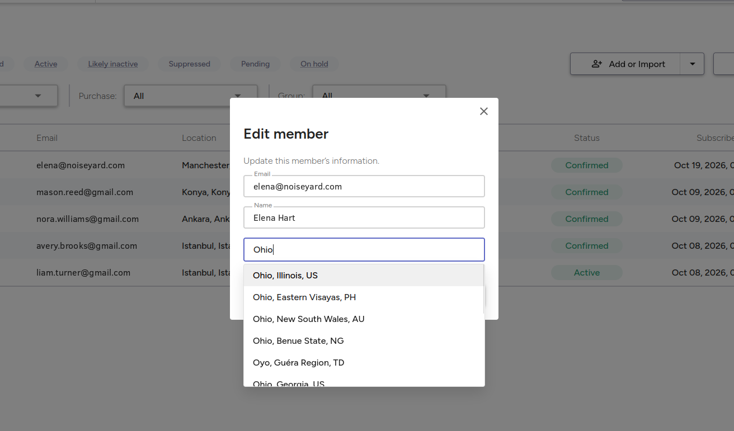Open the Purchase filter dropdown
Viewport: 734px width, 431px height.
(x=191, y=96)
